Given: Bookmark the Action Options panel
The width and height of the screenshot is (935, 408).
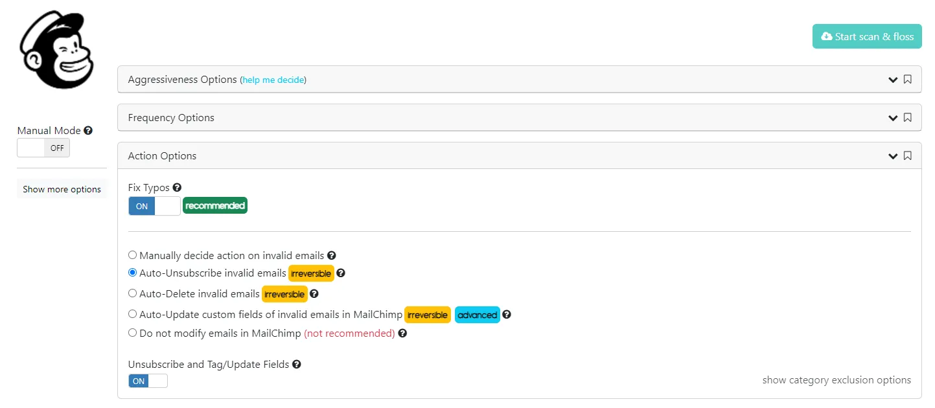Looking at the screenshot, I should (x=908, y=156).
